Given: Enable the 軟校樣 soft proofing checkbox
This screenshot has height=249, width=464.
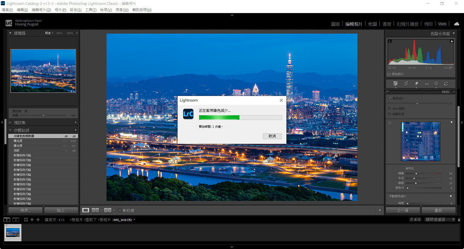Looking at the screenshot, I should click(120, 210).
